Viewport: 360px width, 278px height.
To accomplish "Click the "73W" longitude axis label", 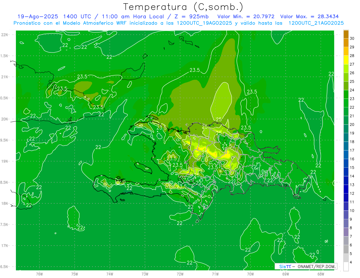I will pyautogui.click(x=145, y=274).
